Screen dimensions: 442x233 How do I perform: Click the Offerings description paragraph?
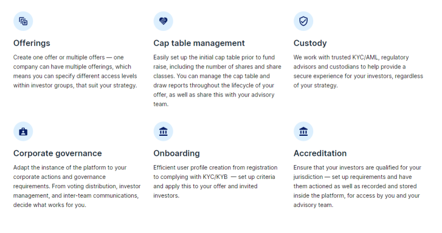(x=75, y=71)
